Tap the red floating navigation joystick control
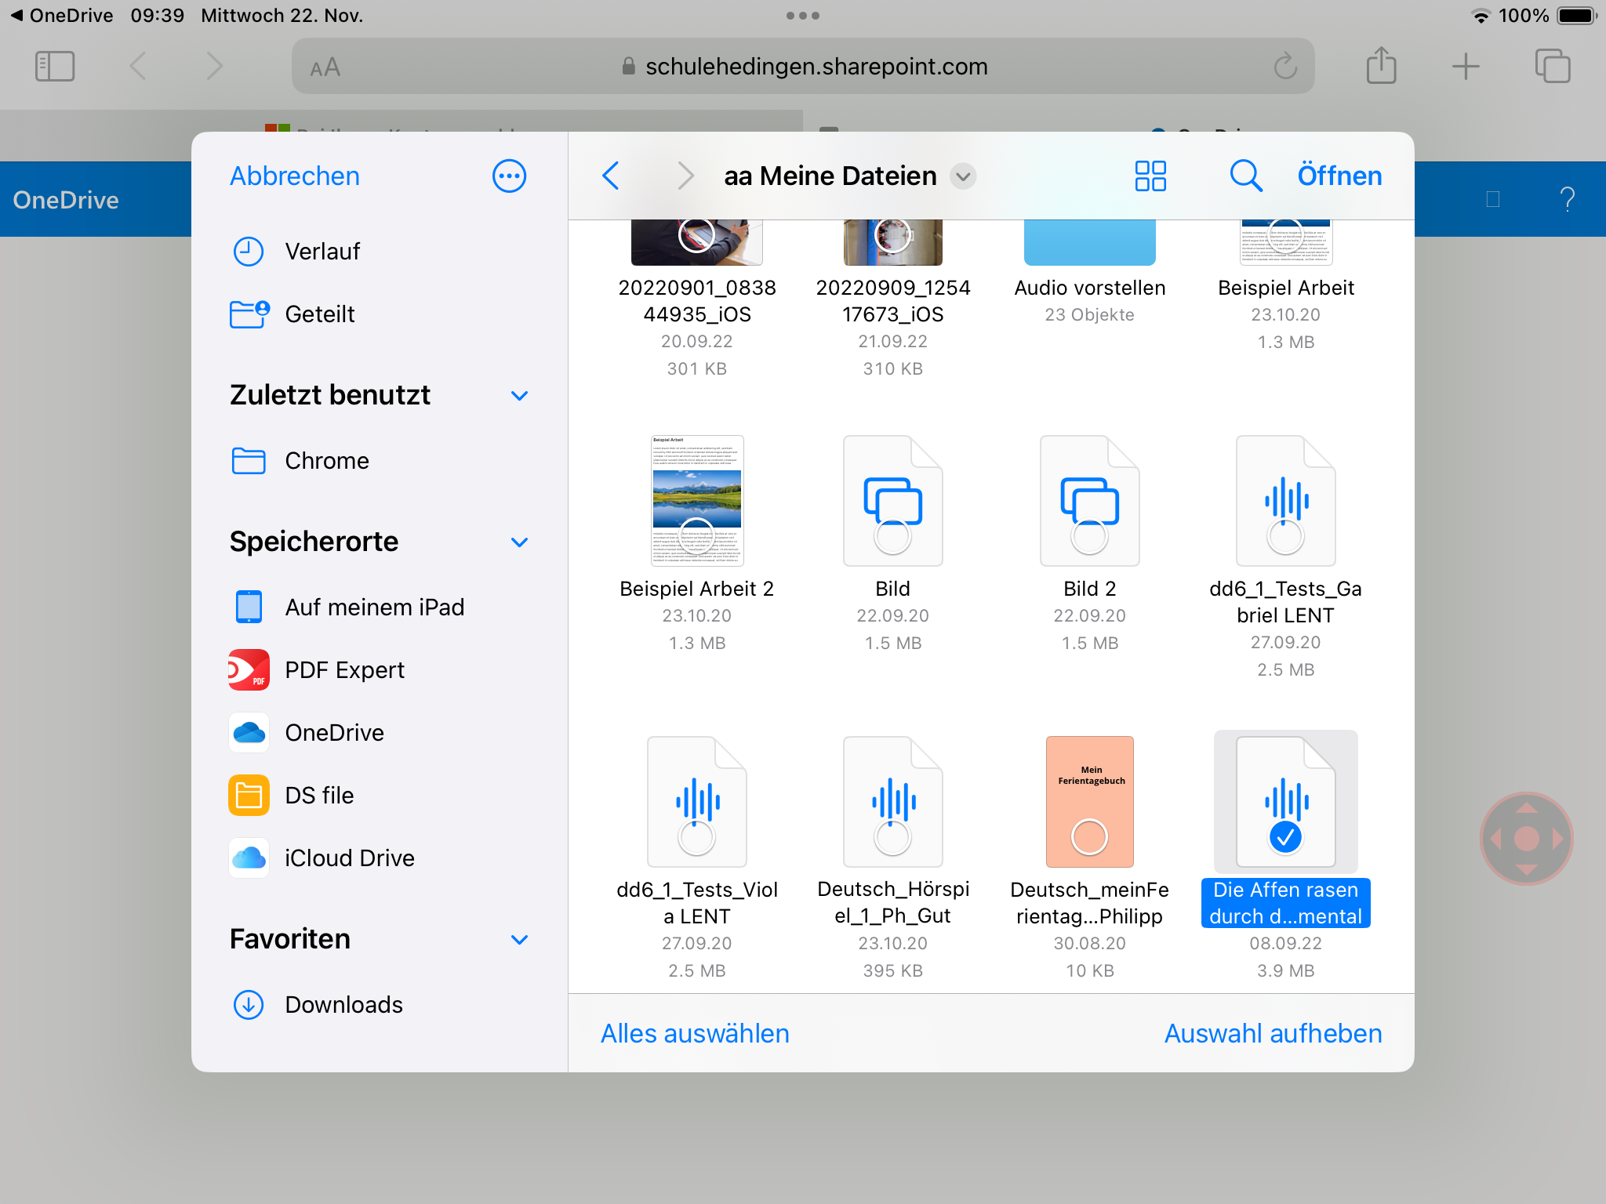The width and height of the screenshot is (1606, 1204). point(1526,839)
